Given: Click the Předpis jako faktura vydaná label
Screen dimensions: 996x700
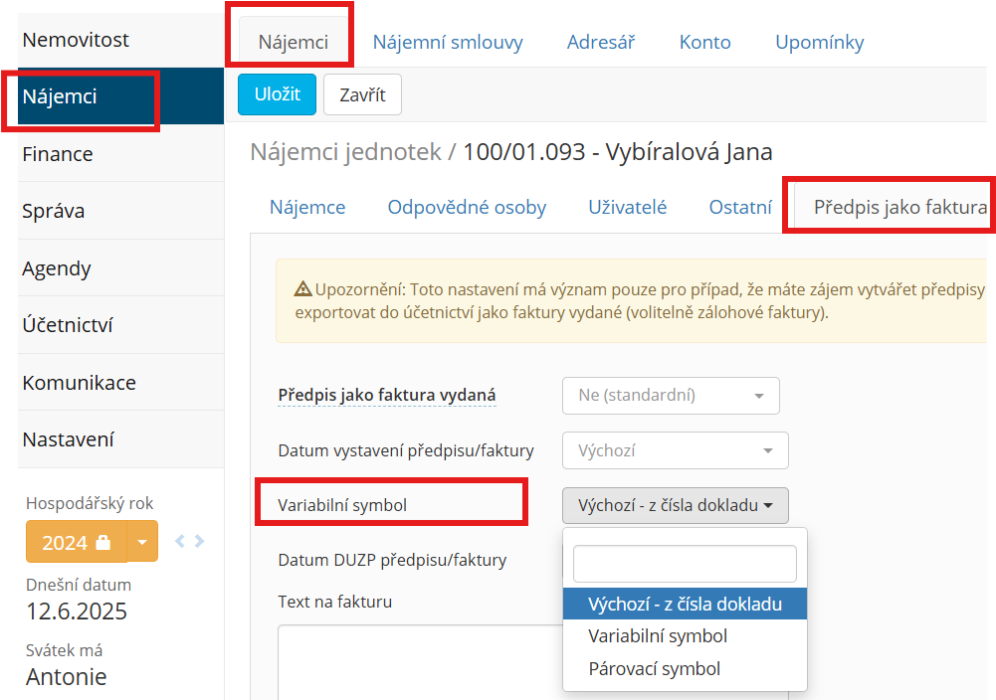Looking at the screenshot, I should 387,396.
